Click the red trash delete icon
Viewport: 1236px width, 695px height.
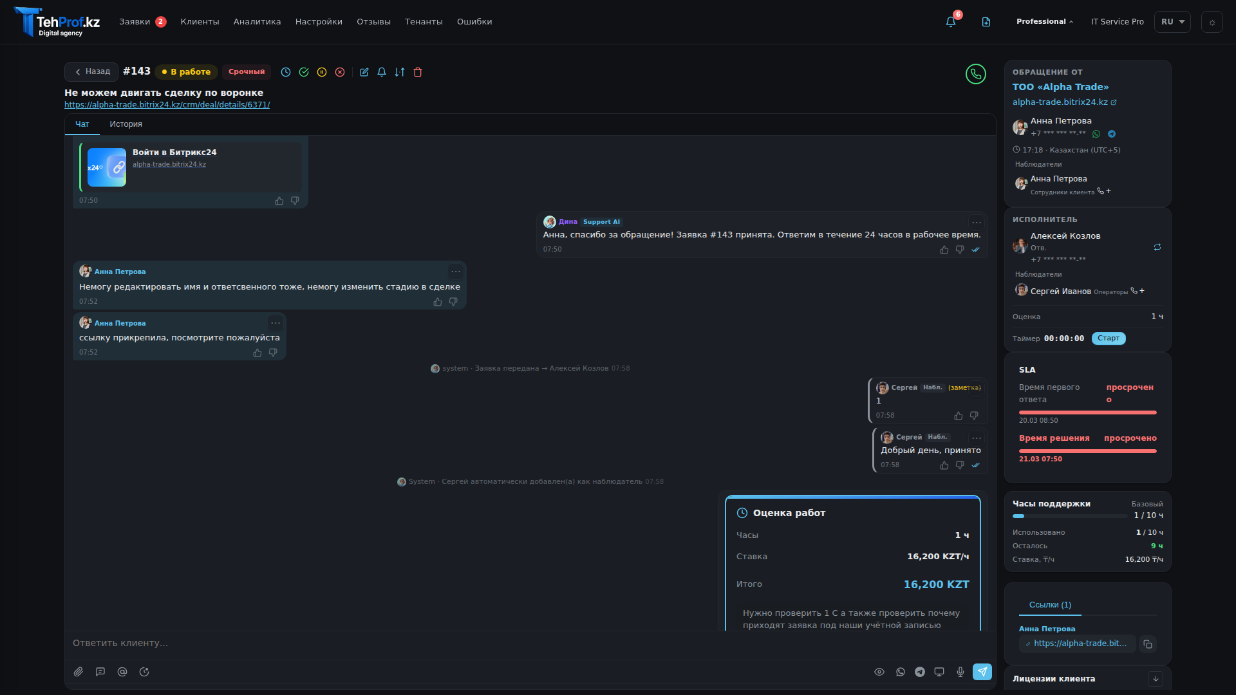(x=418, y=72)
